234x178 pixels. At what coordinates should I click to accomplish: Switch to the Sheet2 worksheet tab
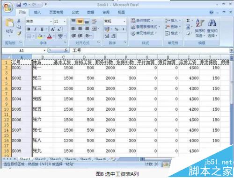tap(40, 159)
